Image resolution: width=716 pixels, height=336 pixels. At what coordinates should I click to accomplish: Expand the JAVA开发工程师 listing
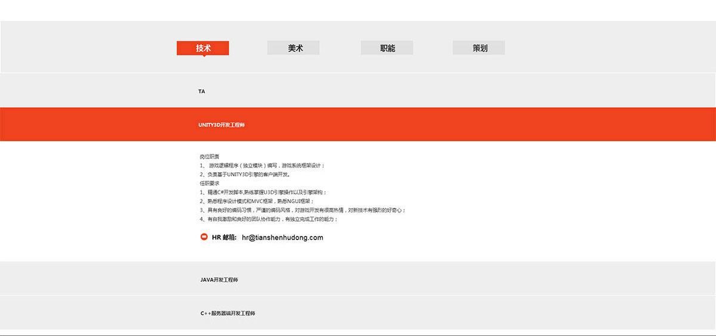219,279
